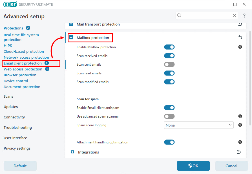Reset Mail transport protection with undo arrow
Screen dimensions: 252x174
(240, 24)
